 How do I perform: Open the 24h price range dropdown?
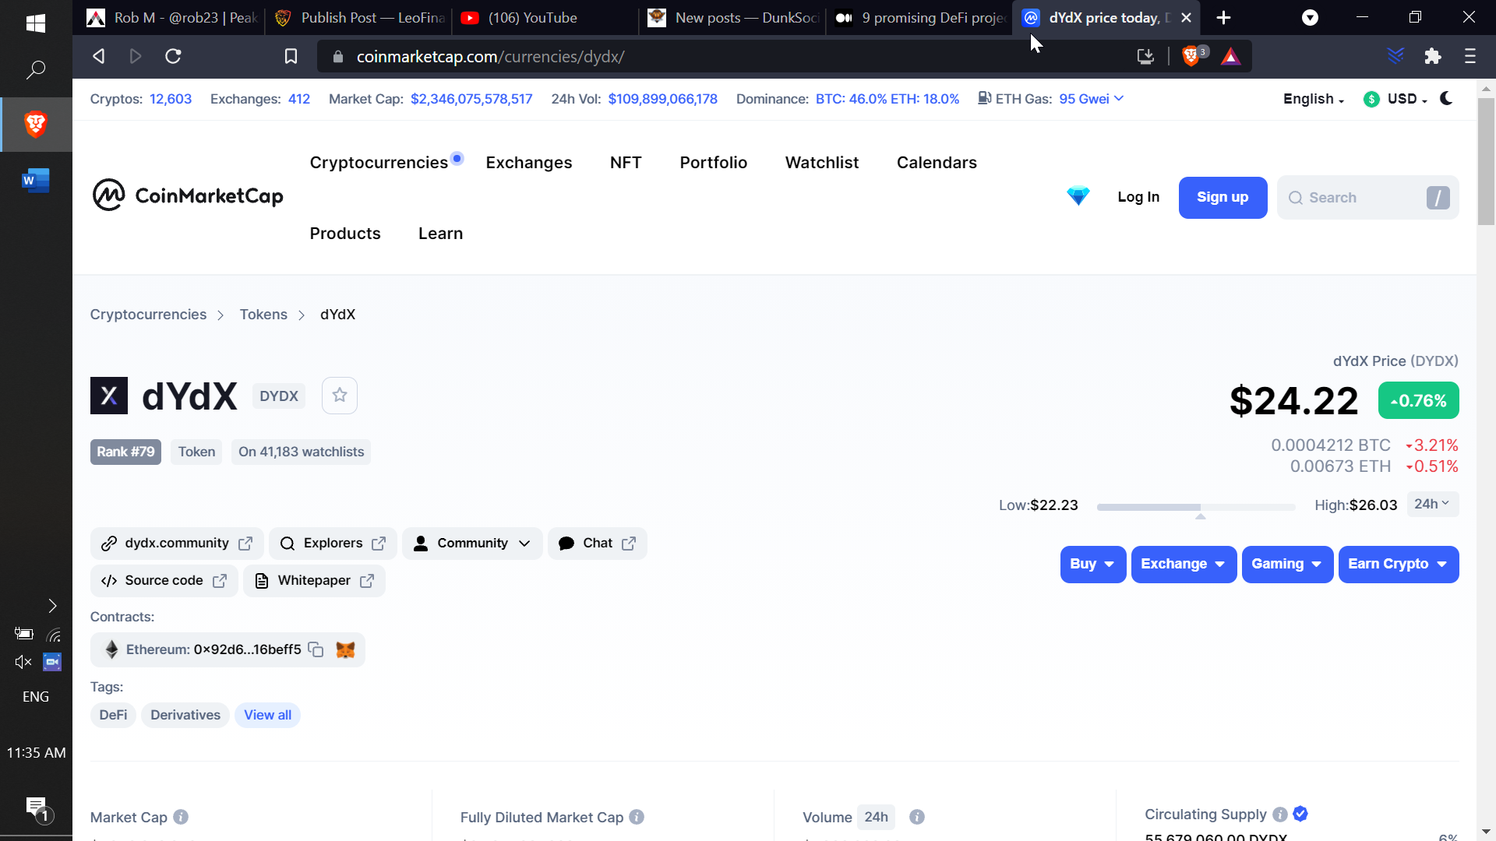pyautogui.click(x=1432, y=504)
